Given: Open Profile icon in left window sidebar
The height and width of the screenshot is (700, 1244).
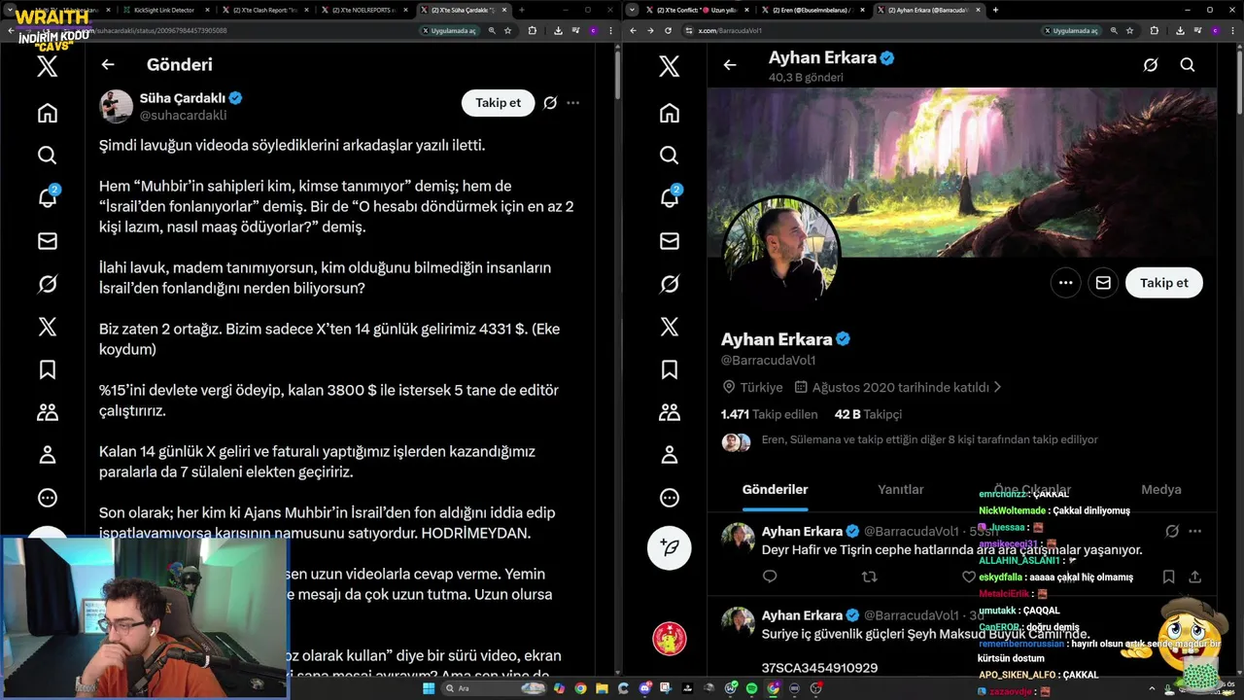Looking at the screenshot, I should (x=47, y=455).
